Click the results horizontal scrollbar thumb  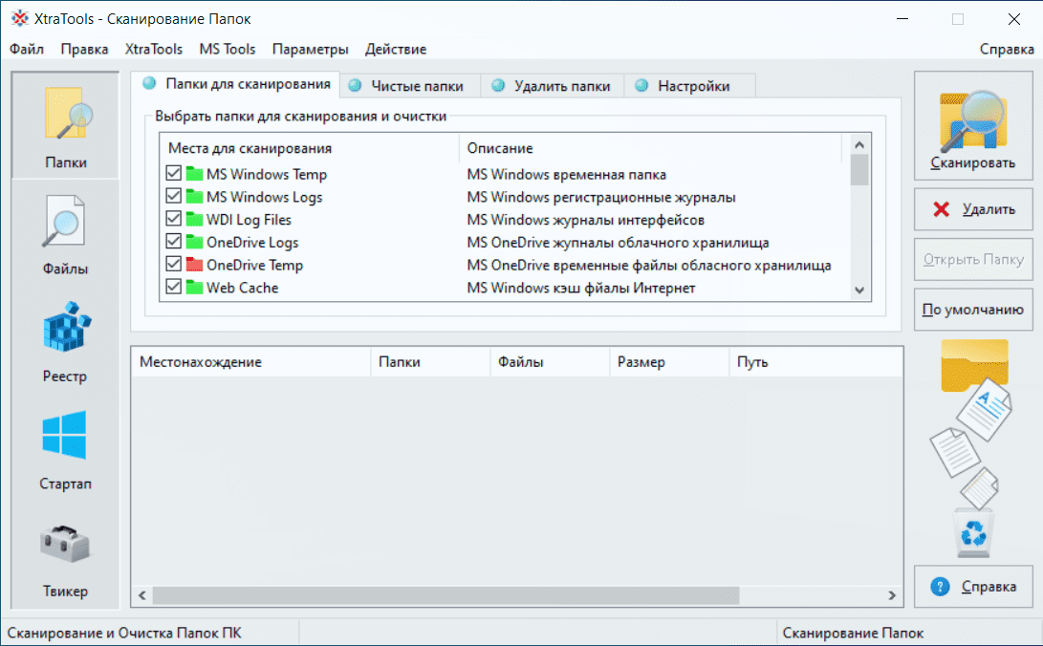tap(445, 594)
